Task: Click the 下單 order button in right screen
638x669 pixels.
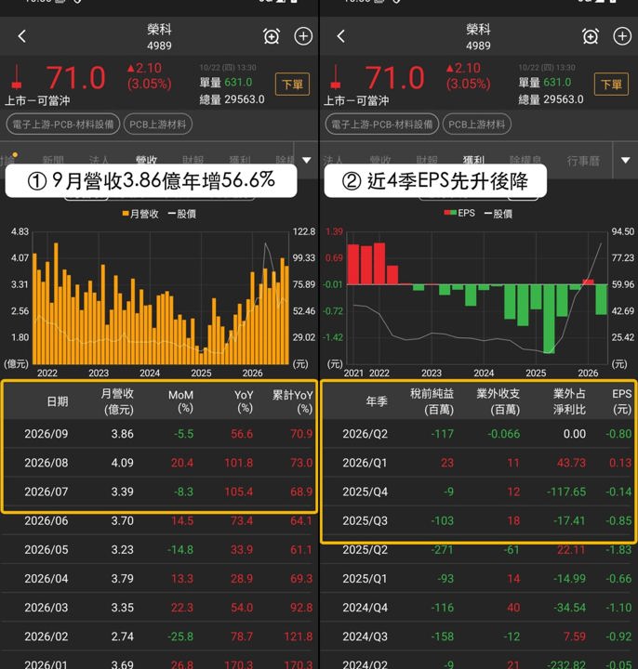Action: coord(612,84)
